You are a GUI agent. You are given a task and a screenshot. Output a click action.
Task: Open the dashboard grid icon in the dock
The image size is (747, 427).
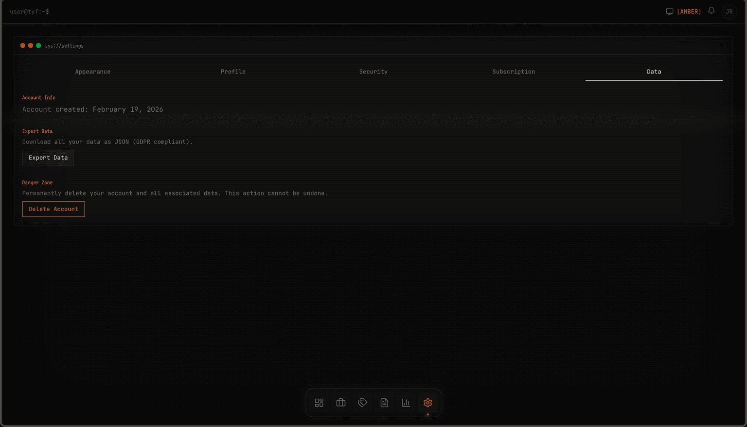coord(319,403)
